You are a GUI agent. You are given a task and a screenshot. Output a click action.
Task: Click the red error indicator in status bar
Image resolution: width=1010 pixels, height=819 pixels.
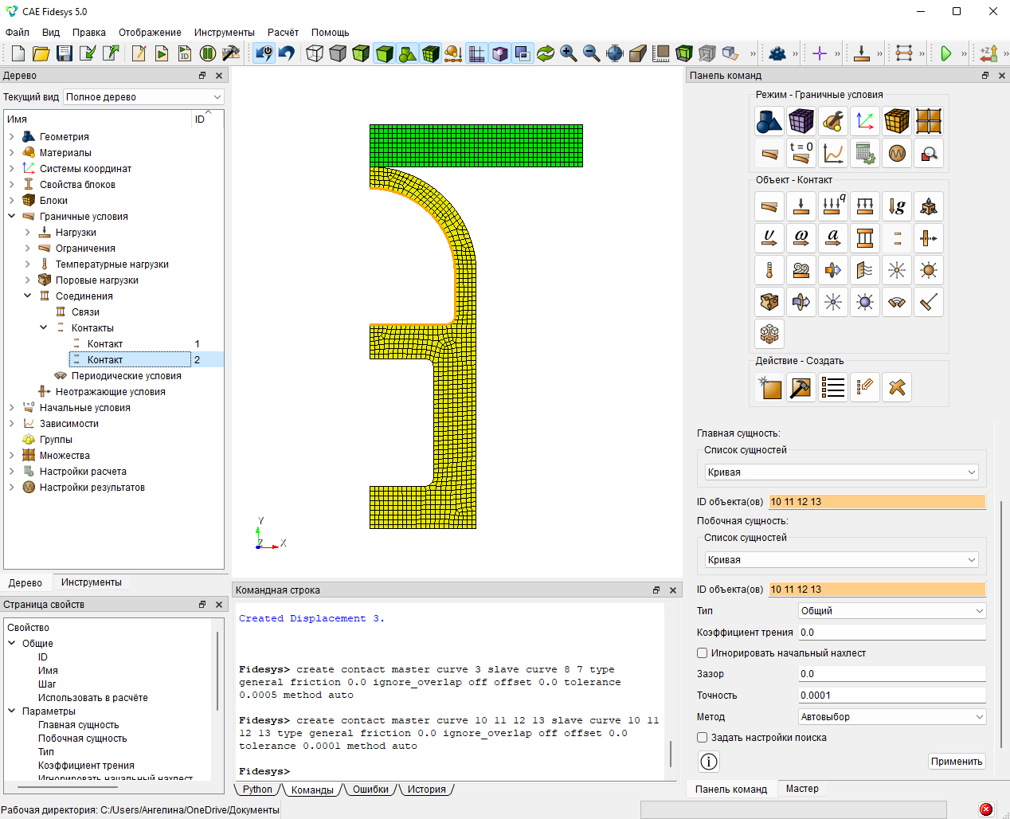pos(986,809)
